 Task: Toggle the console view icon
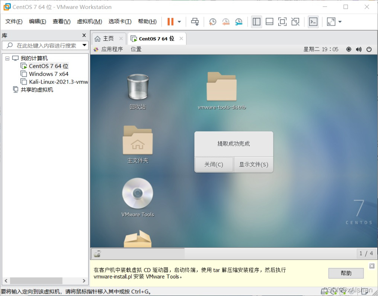point(313,22)
